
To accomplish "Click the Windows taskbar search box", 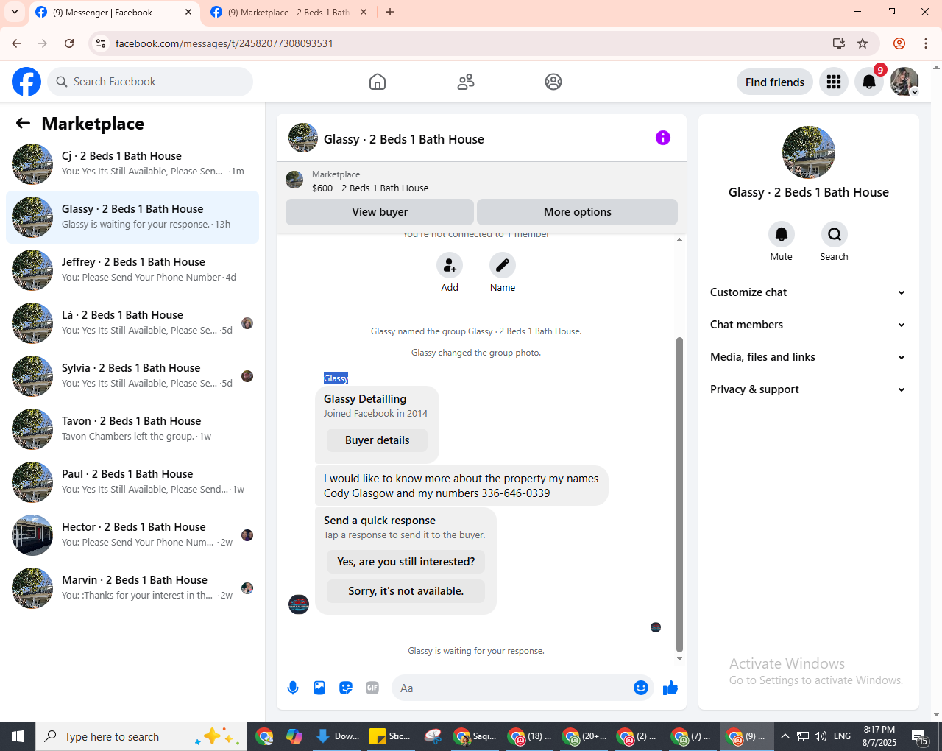I will [141, 736].
